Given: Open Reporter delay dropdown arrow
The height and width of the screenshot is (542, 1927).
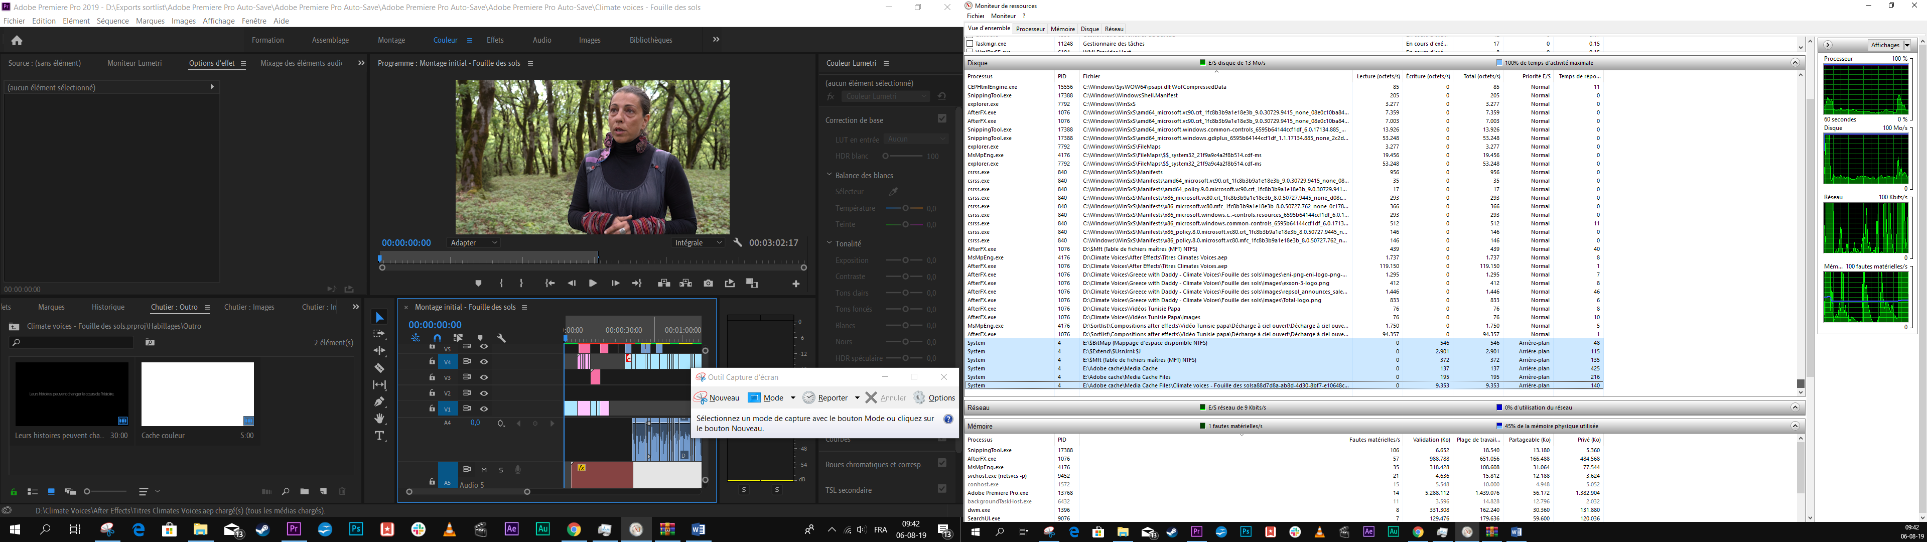Looking at the screenshot, I should coord(857,398).
